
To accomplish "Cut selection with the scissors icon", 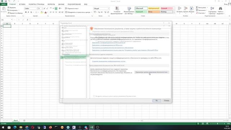I will [8, 8].
